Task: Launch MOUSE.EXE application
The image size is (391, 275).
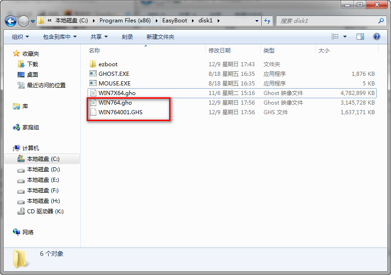Action: (115, 83)
